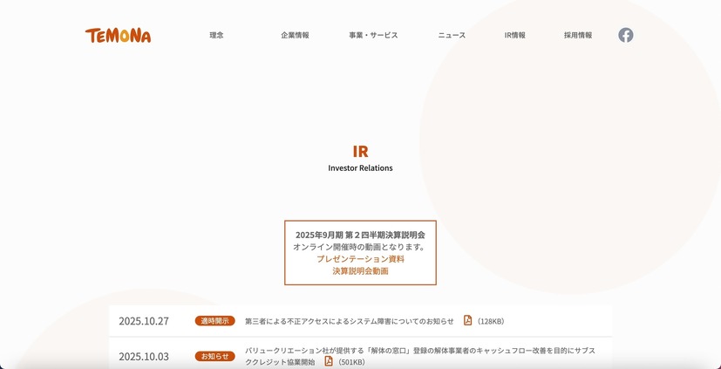Click the お知らせ category tag
721x369 pixels.
click(214, 356)
